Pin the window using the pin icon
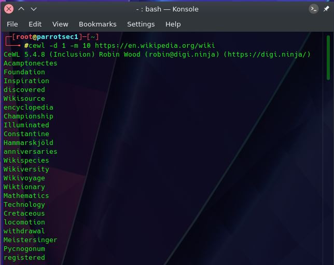This screenshot has height=265, width=334. coord(326,9)
